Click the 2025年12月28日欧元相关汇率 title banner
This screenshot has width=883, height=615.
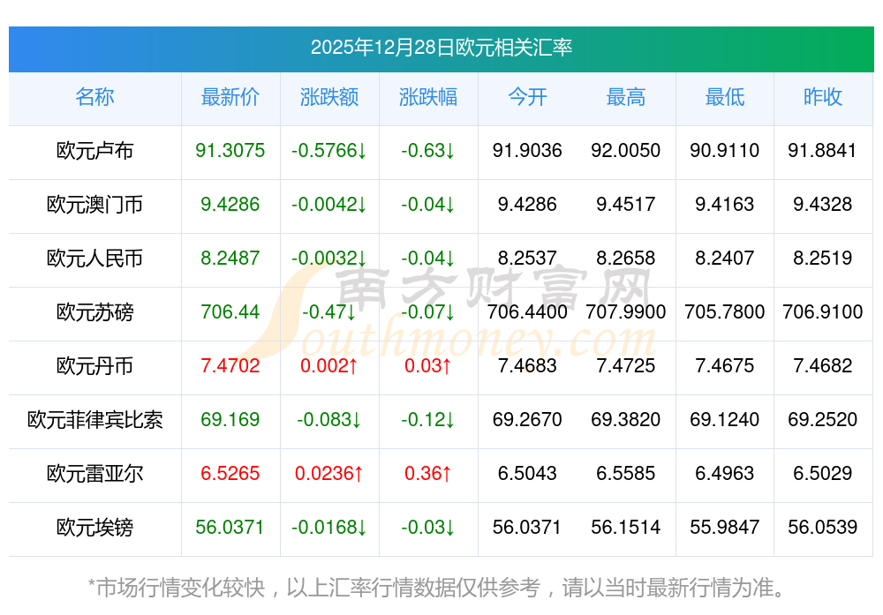pyautogui.click(x=441, y=48)
